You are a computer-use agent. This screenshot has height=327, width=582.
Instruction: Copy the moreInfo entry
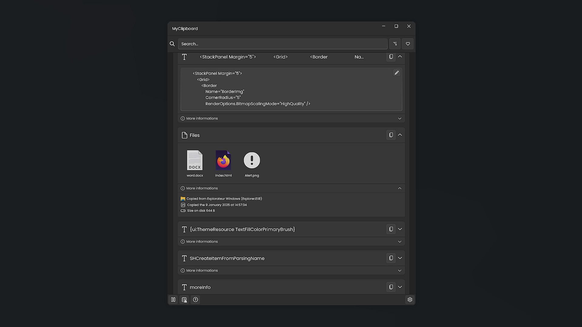[x=391, y=287]
